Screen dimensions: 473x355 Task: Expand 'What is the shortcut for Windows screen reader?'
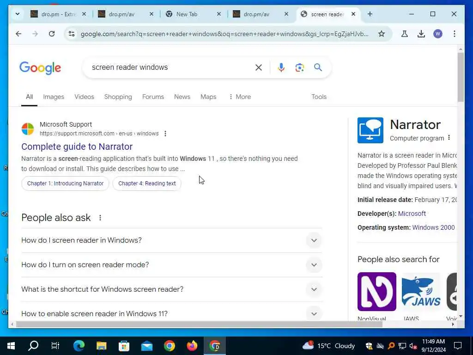coord(172,289)
